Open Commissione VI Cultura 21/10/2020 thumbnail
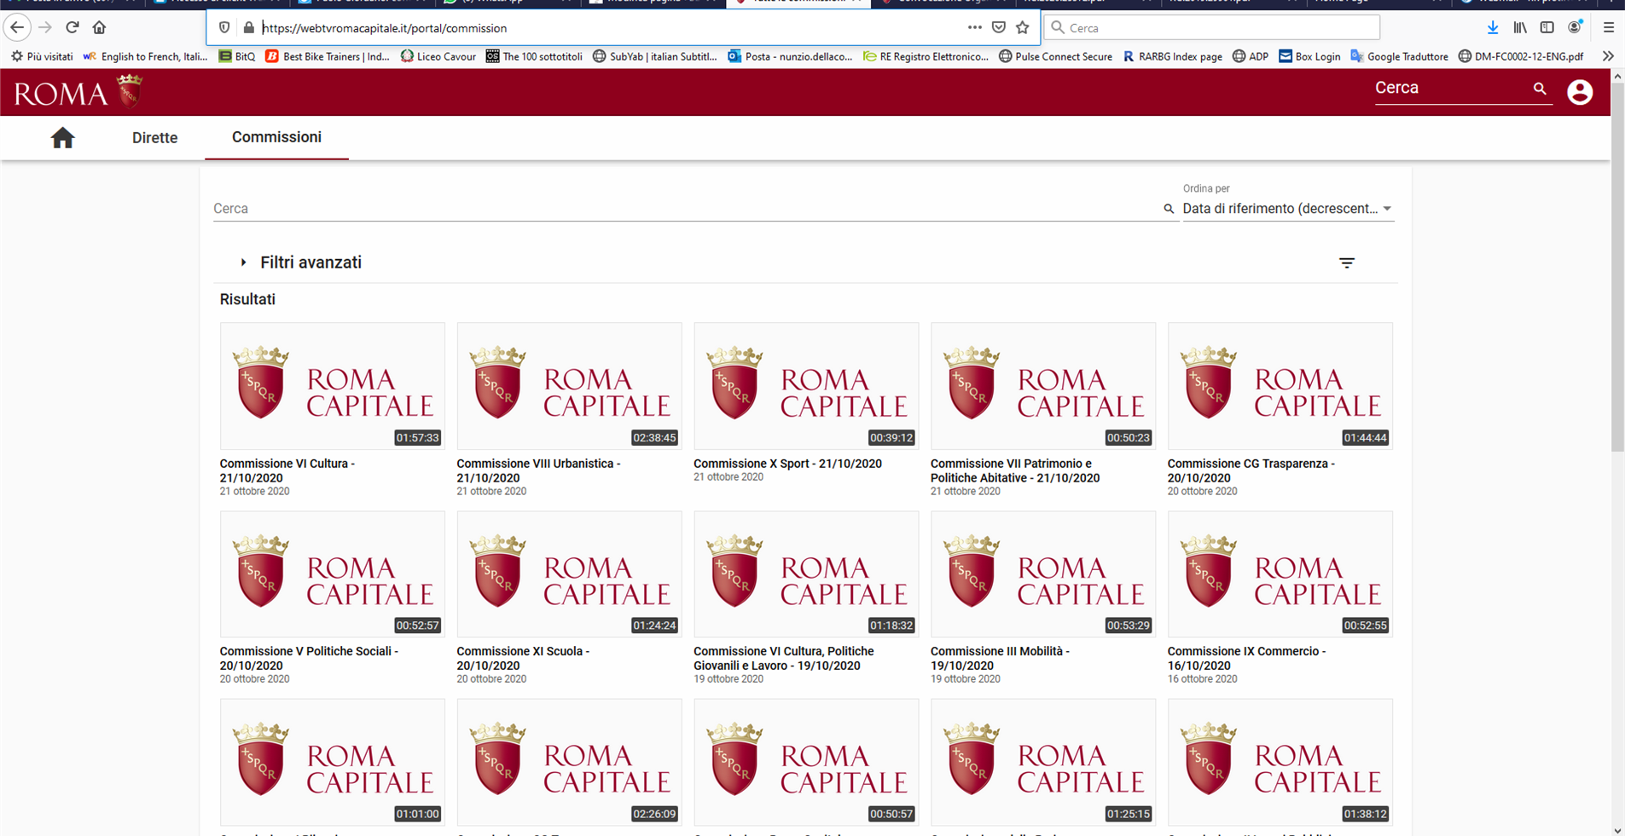Viewport: 1625px width, 836px height. pyautogui.click(x=333, y=386)
